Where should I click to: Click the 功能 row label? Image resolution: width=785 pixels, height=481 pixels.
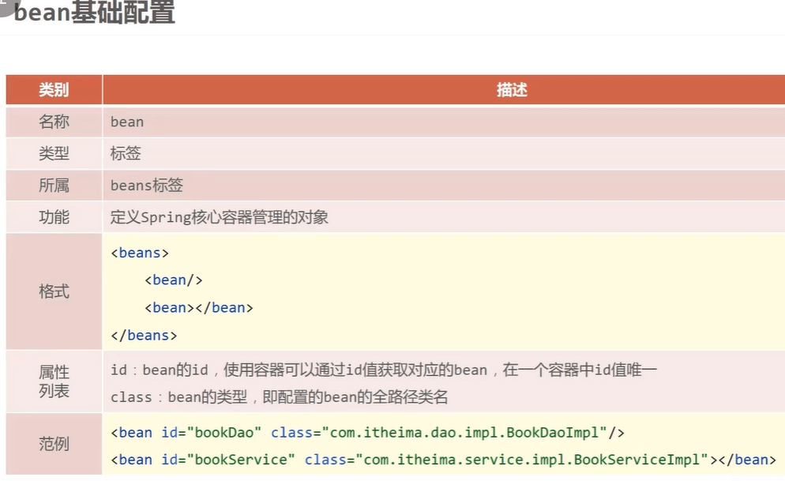[x=54, y=216]
